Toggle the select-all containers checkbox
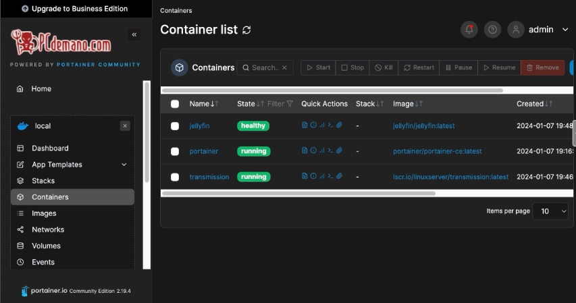576x303 pixels. [175, 104]
